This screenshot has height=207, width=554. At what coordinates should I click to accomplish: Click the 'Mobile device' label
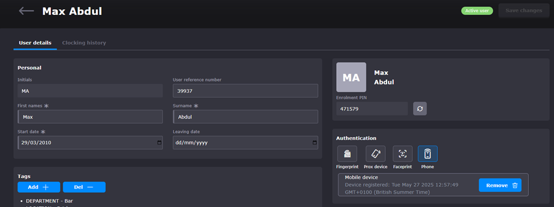coord(361,177)
